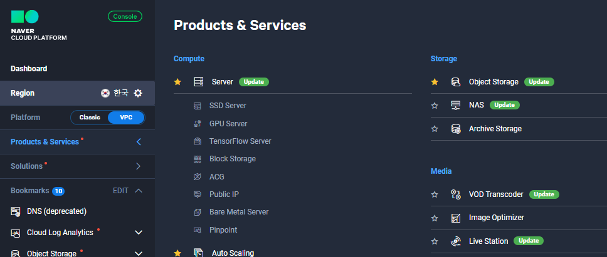Open the Archive Storage link
The height and width of the screenshot is (257, 607).
[495, 129]
